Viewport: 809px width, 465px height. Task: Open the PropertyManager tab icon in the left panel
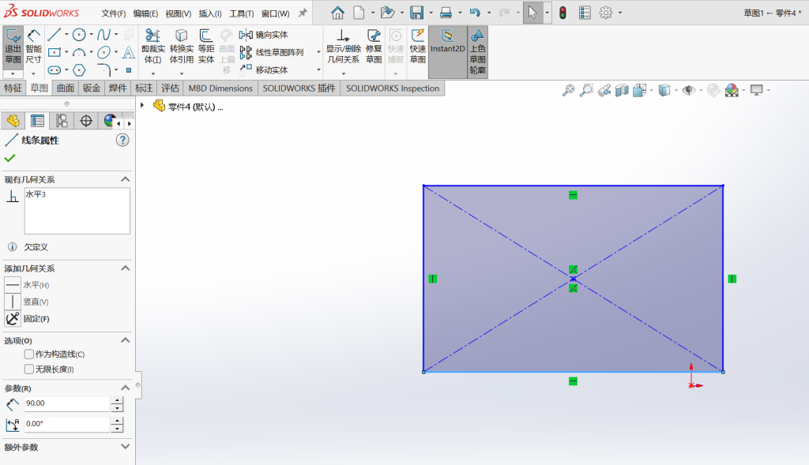click(x=37, y=121)
